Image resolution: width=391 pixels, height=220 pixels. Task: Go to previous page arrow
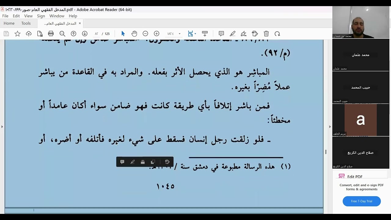point(74,34)
